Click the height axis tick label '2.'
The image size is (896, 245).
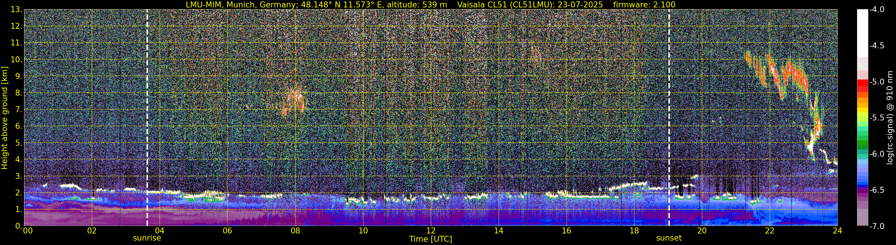18,192
